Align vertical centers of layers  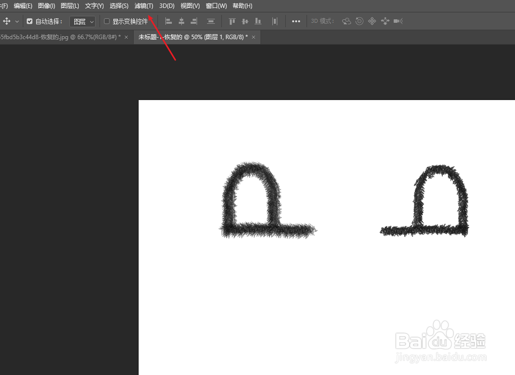tap(245, 21)
